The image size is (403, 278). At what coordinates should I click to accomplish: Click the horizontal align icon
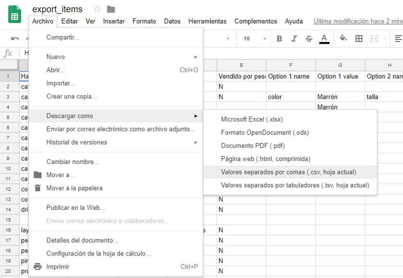[x=398, y=39]
